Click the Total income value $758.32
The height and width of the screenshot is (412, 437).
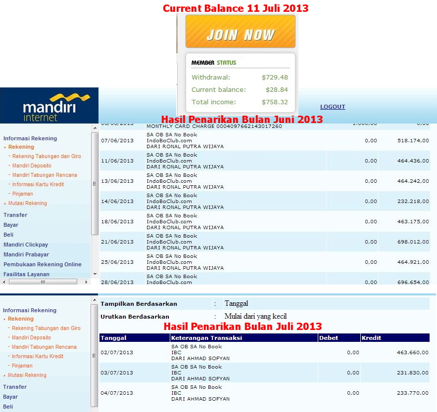click(x=275, y=102)
